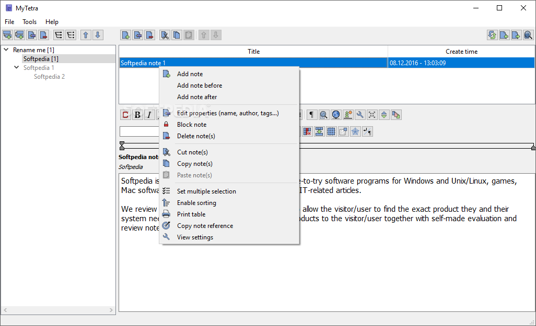
Task: Choose 'Enable sorting' from the context menu
Action: tap(229, 203)
